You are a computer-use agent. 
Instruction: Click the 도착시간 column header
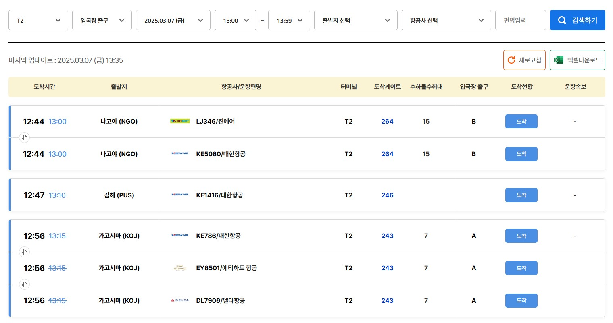click(44, 87)
